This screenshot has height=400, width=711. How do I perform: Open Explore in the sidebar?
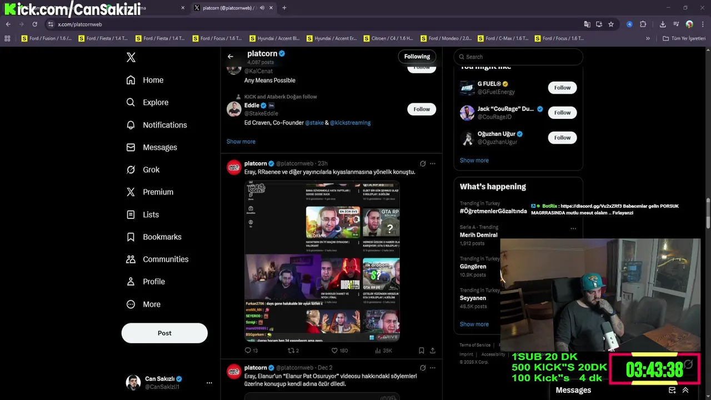(x=147, y=102)
